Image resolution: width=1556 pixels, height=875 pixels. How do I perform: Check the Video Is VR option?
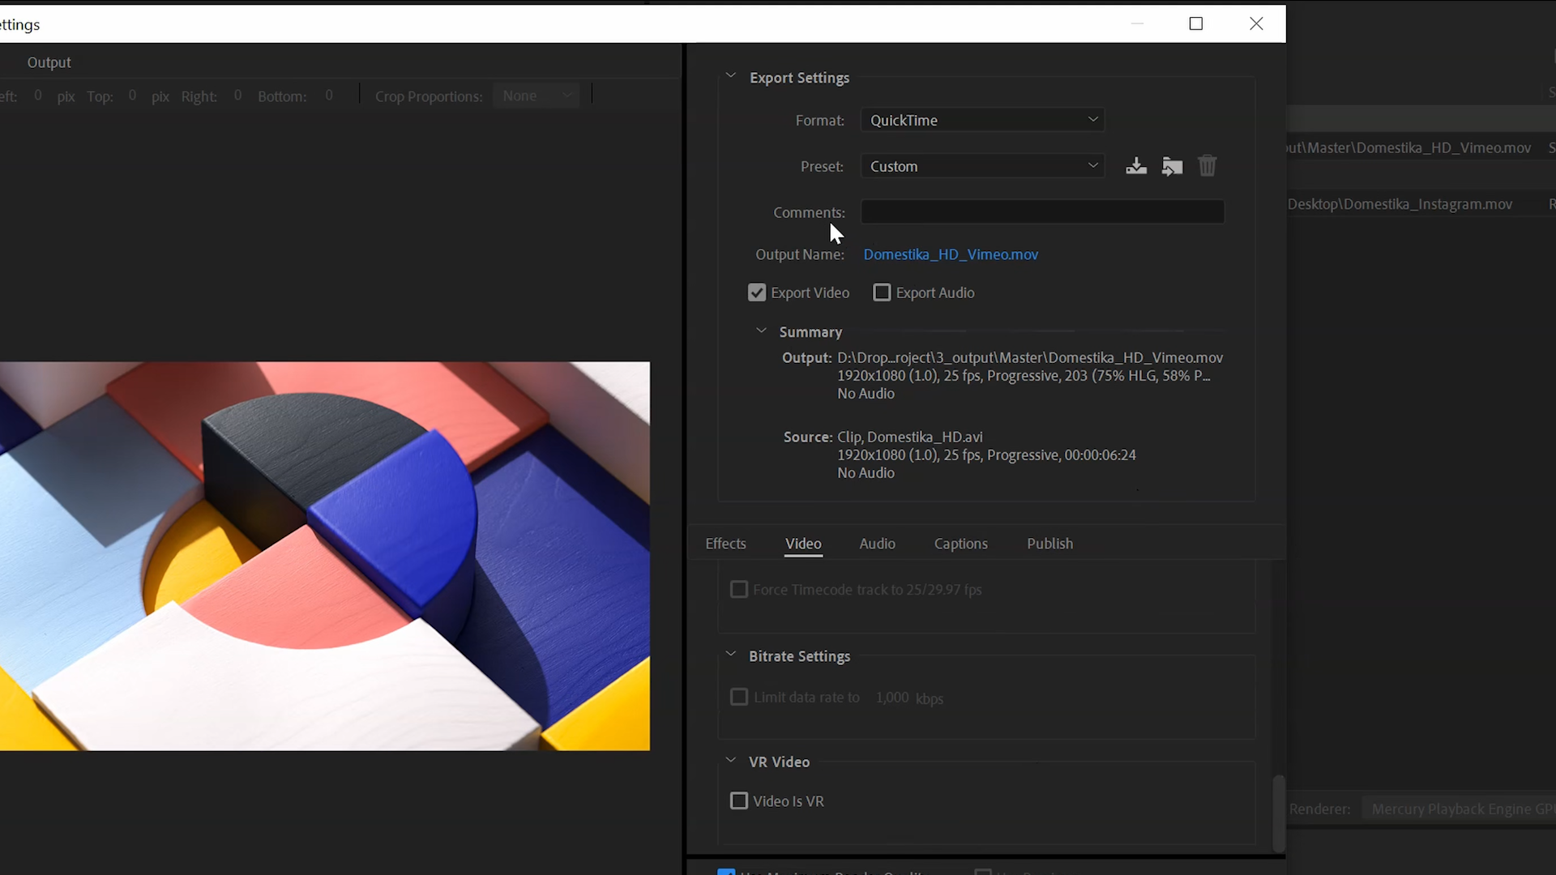[x=739, y=801]
